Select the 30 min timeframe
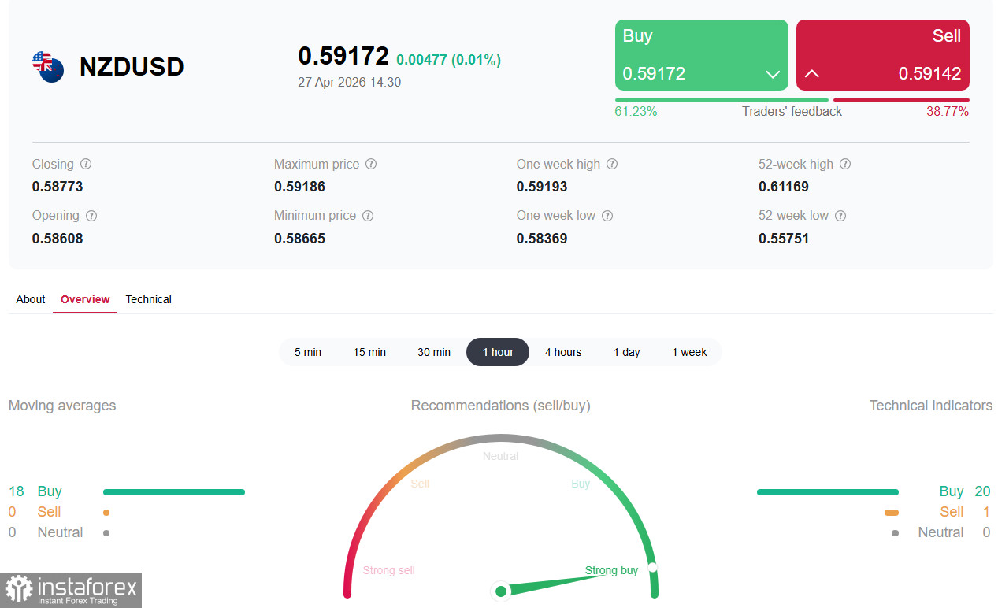Screen dimensions: 998x608 434,352
